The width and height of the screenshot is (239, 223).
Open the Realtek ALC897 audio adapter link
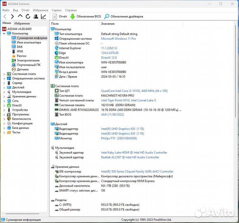pyautogui.click(x=130, y=157)
